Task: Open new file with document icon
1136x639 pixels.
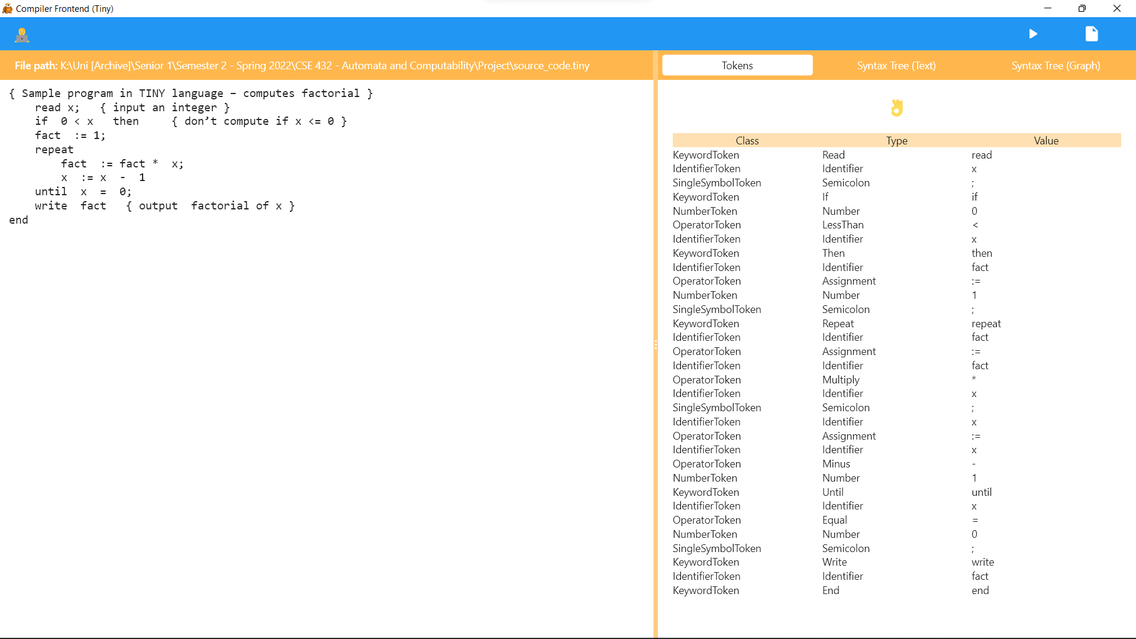Action: point(1092,34)
